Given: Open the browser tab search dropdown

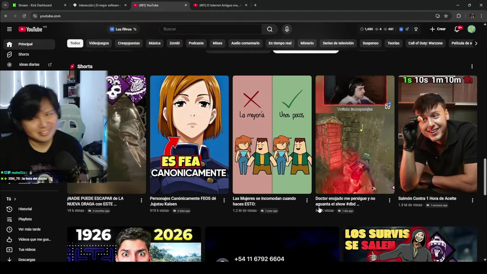Looking at the screenshot, I should (x=5, y=5).
